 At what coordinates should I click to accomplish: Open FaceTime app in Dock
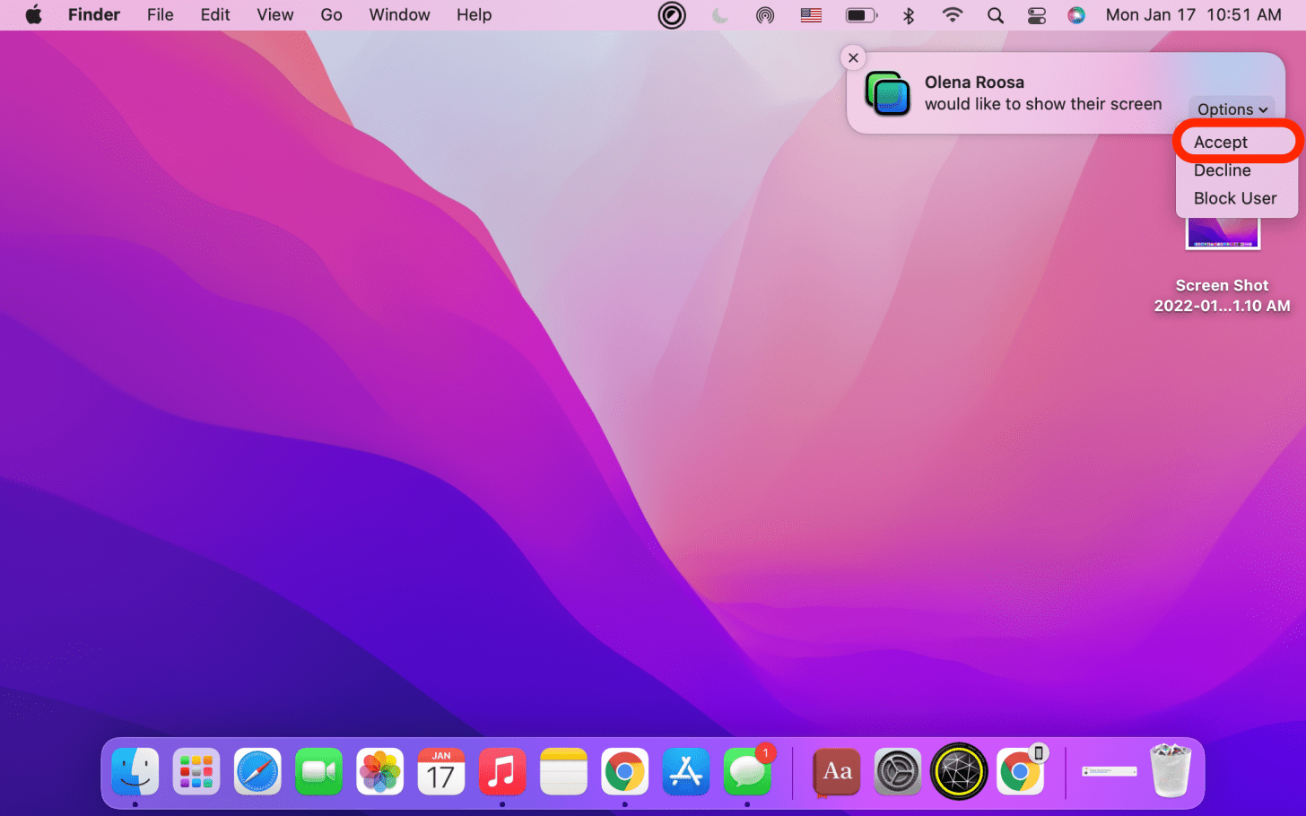point(318,771)
